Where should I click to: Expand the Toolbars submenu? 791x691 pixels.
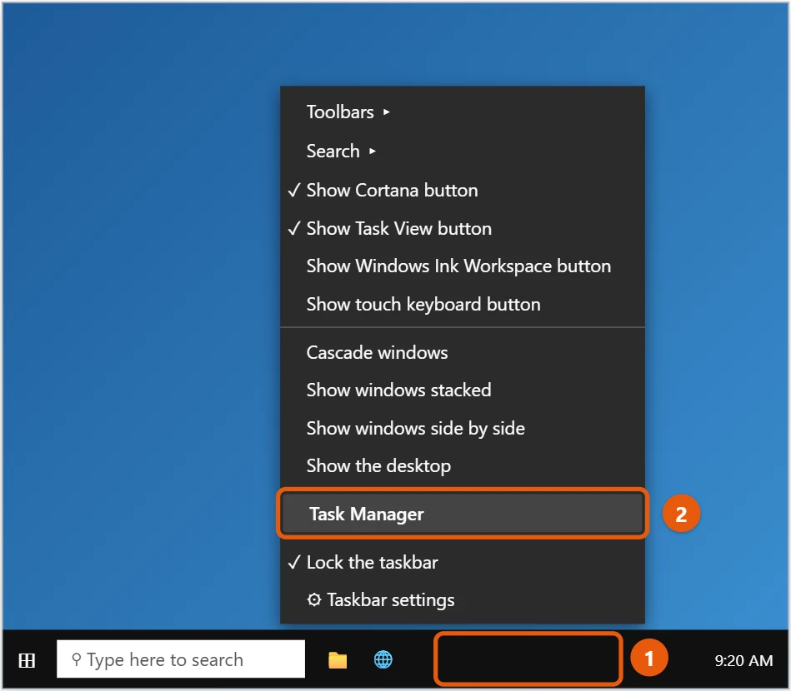coord(463,112)
